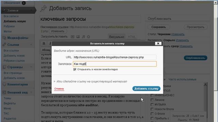This screenshot has width=218, height=122.
Task: Expand the Страницы menu arrow
Action: [31, 67]
